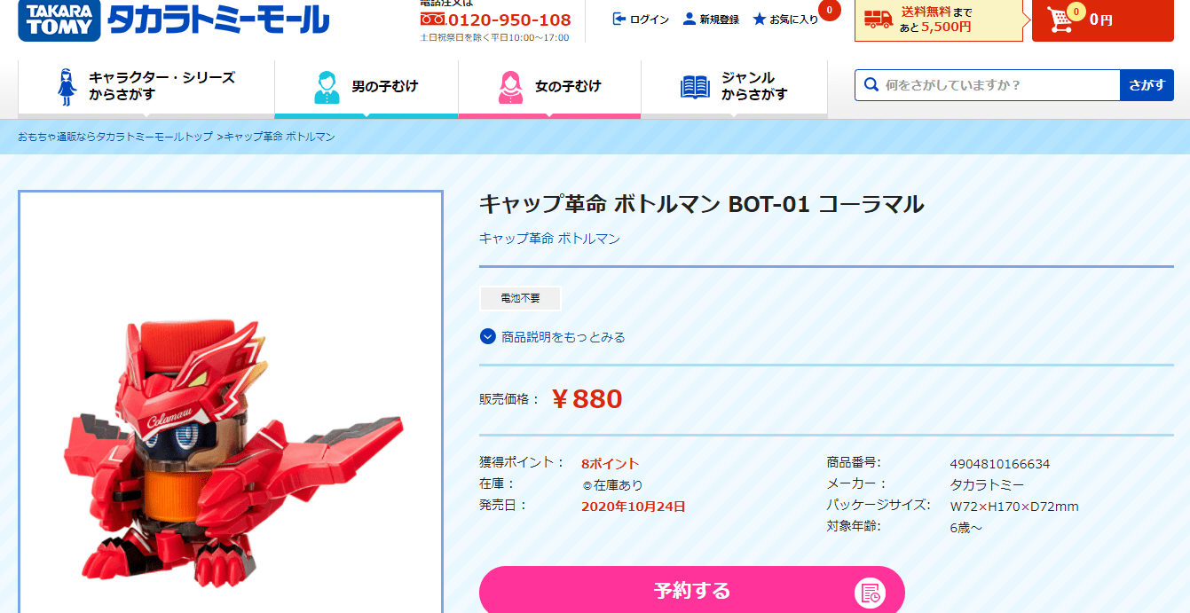Open 男の子むけ category tab
1190x613 pixels.
pos(366,87)
